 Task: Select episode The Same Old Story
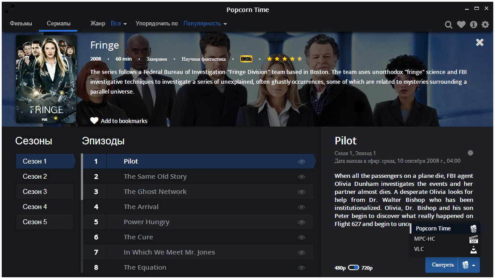198,176
